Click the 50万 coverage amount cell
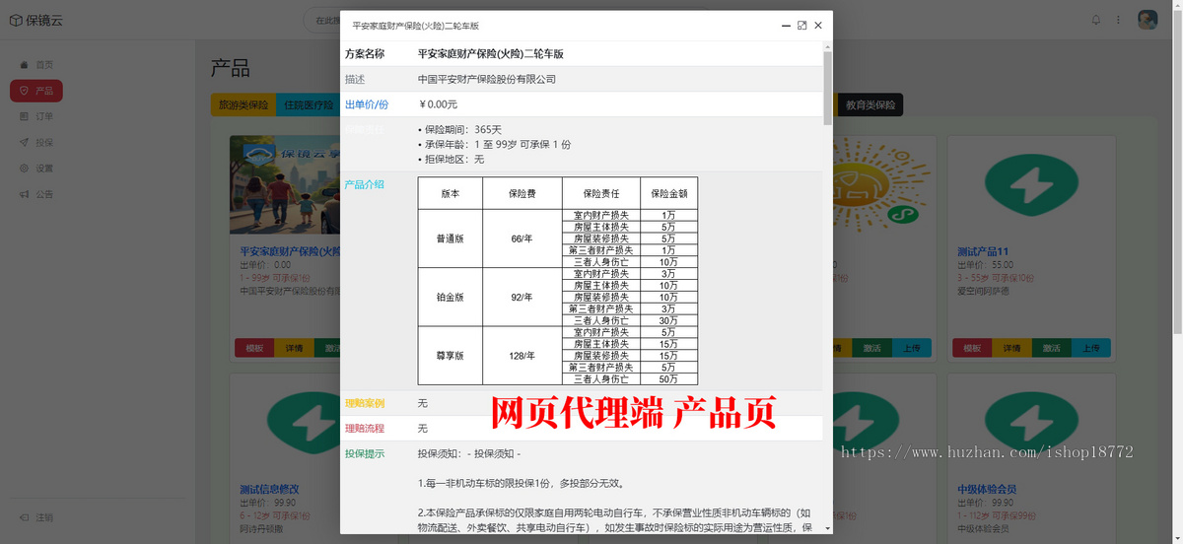Image resolution: width=1183 pixels, height=544 pixels. (669, 379)
